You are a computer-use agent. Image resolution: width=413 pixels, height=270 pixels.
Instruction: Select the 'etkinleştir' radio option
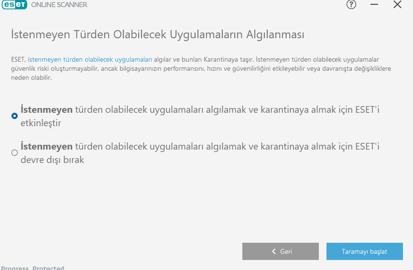click(14, 116)
